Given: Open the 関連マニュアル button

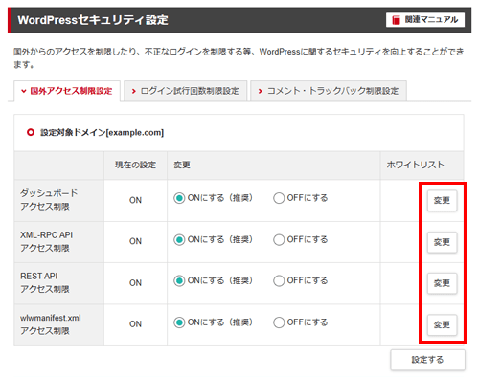Looking at the screenshot, I should 425,20.
